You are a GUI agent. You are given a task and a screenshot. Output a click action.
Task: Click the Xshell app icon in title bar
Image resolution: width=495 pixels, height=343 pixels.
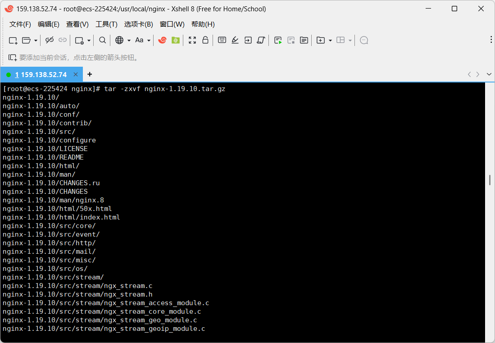[9, 9]
